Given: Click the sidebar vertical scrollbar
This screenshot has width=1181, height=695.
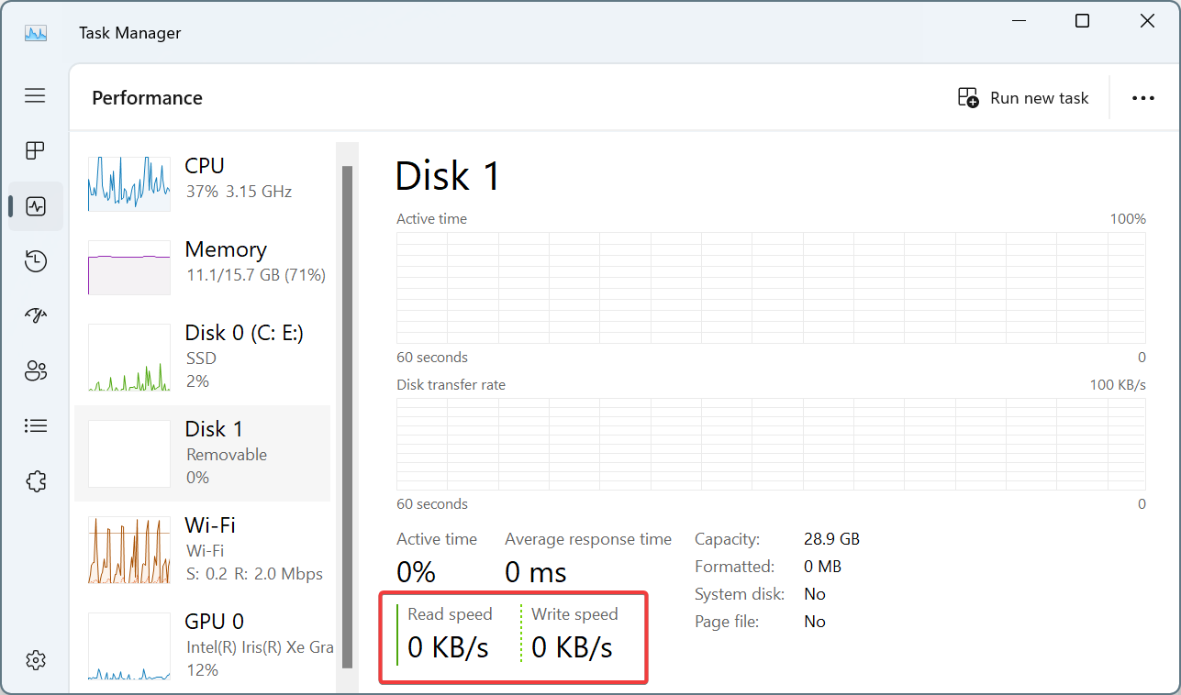Looking at the screenshot, I should [347, 413].
